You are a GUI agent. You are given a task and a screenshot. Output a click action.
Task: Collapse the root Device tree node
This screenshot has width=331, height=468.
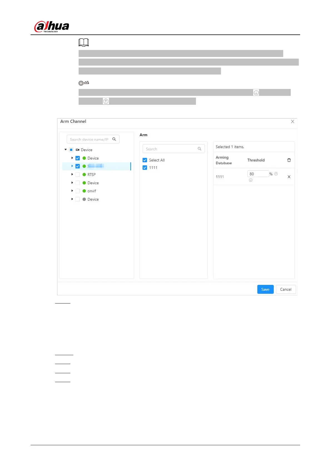66,150
